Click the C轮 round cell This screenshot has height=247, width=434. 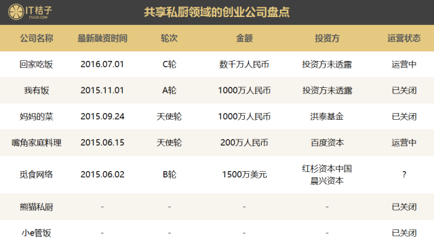click(169, 64)
